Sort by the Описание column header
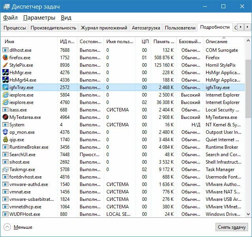The width and height of the screenshot is (252, 237). (224, 42)
